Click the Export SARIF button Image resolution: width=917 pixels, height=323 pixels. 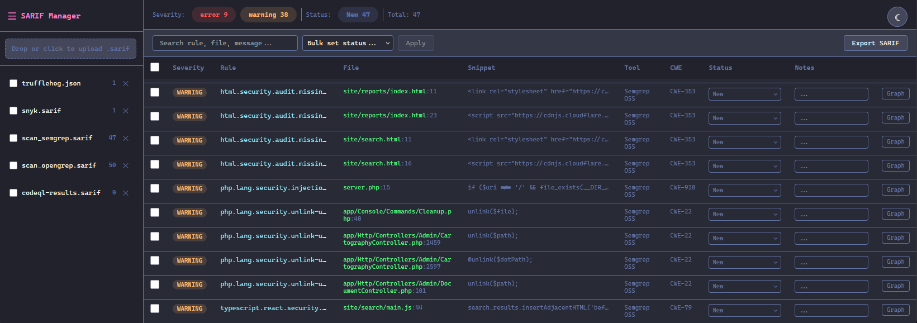[875, 43]
